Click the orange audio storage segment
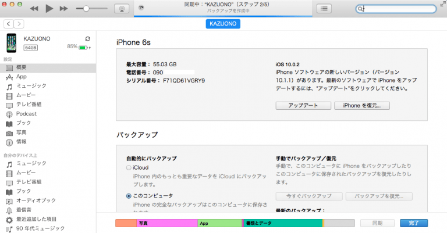The width and height of the screenshot is (447, 233). 126,223
